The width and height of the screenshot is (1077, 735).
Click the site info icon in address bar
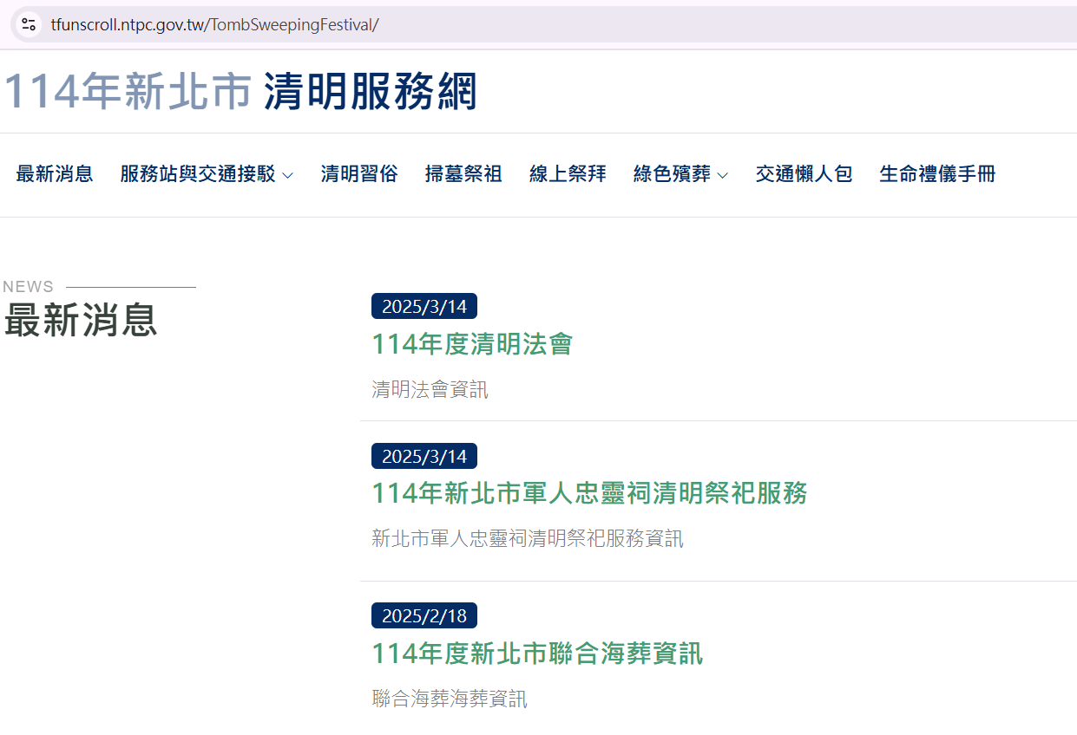coord(29,24)
